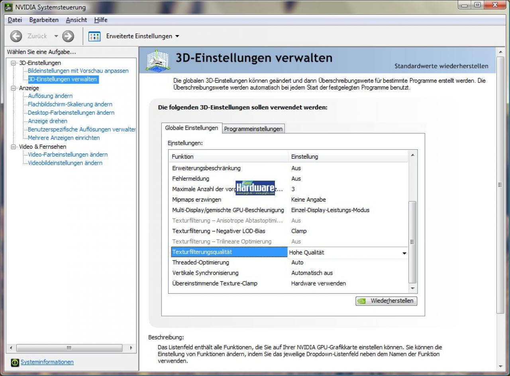
Task: Open the Datei menu
Action: (15, 20)
